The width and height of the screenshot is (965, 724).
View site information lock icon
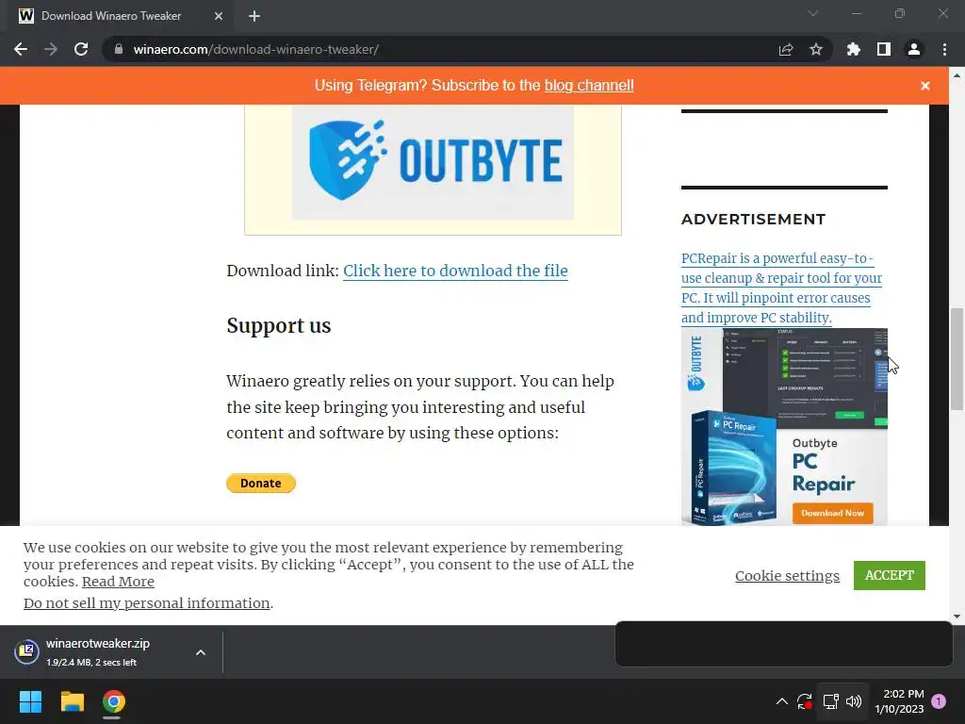119,49
